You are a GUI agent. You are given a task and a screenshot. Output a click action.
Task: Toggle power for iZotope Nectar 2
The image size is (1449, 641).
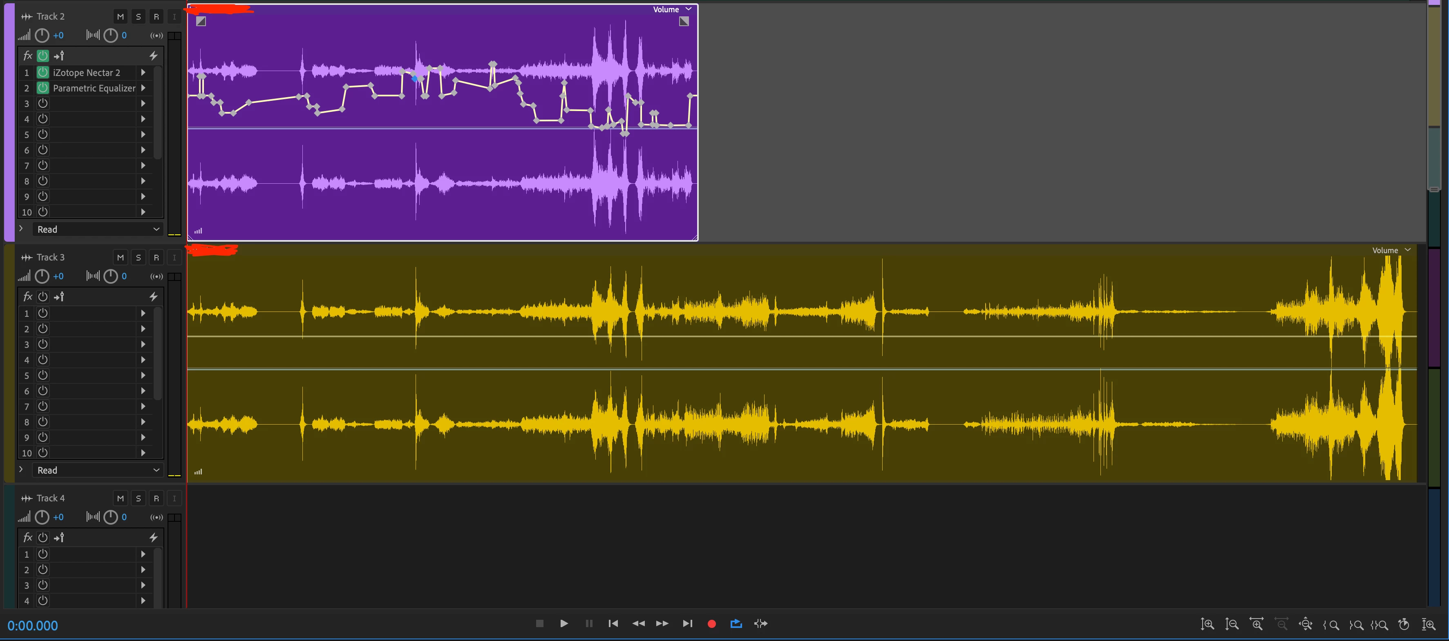[43, 73]
